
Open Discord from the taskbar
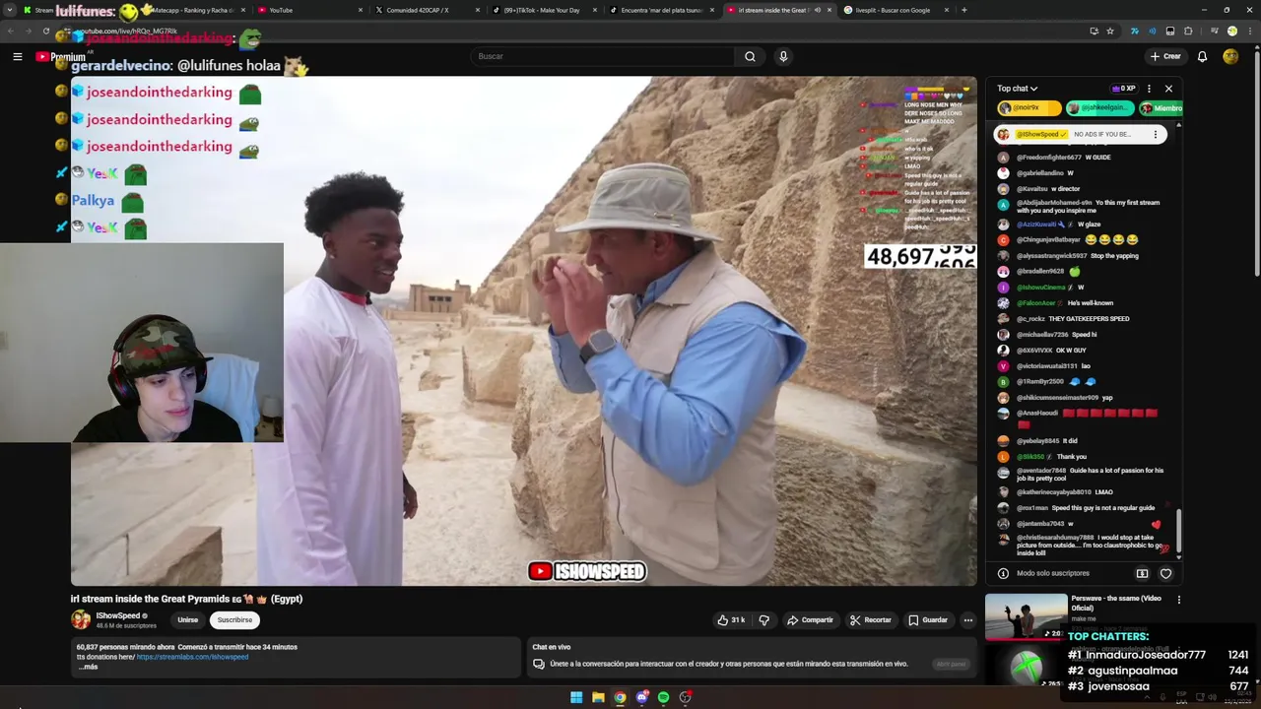point(641,697)
